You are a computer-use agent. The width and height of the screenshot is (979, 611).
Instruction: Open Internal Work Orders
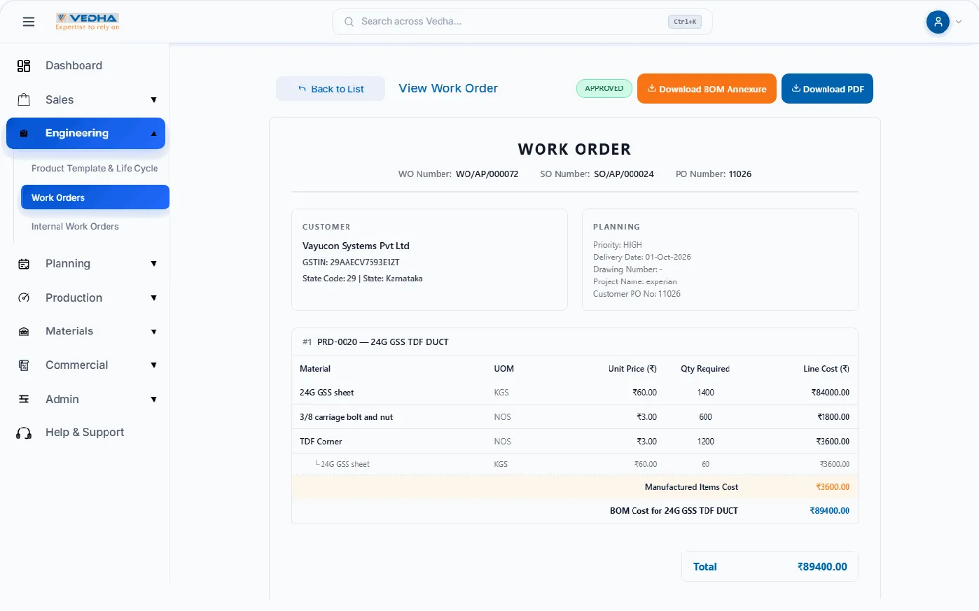coord(75,227)
